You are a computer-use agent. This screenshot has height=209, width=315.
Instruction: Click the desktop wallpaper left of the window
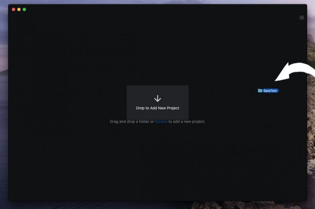[x=4, y=102]
